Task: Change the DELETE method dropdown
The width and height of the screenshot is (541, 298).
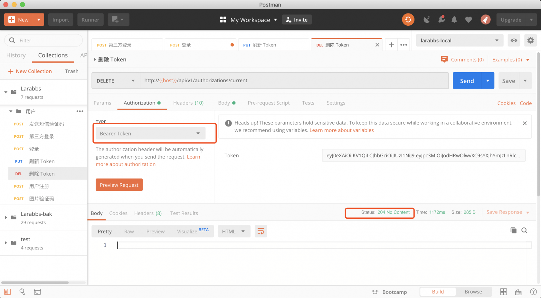Action: (x=116, y=81)
